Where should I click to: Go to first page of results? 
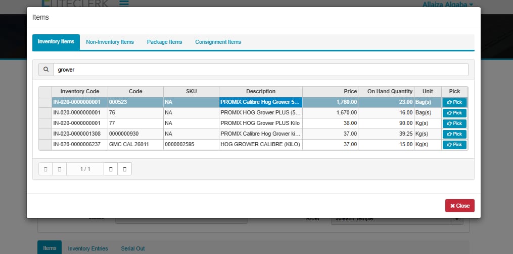tap(45, 169)
